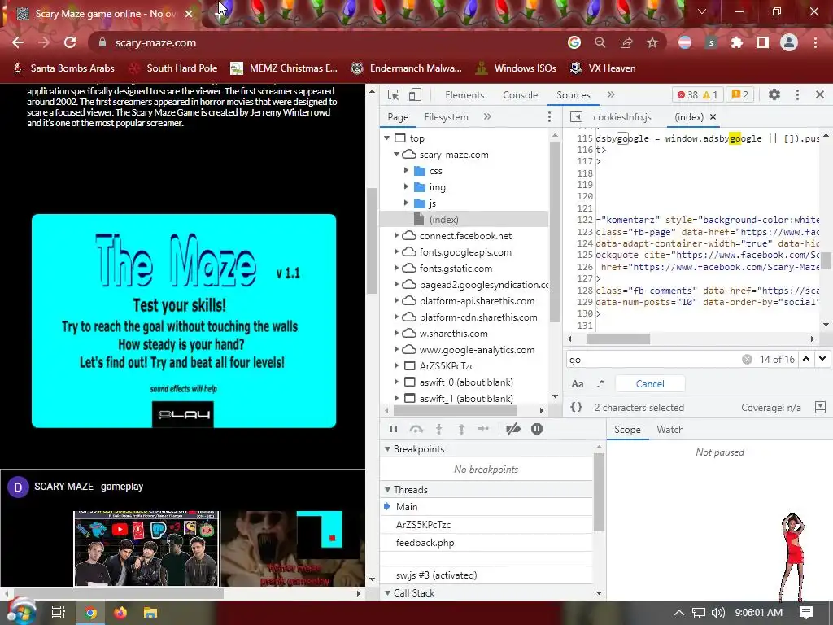Show more DevTools tabs chevron
This screenshot has height=625, width=833.
[x=611, y=94]
